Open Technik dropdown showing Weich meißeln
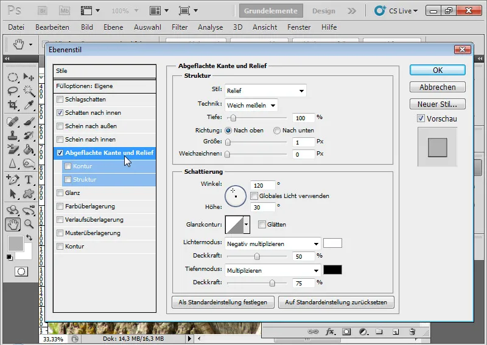 point(251,106)
